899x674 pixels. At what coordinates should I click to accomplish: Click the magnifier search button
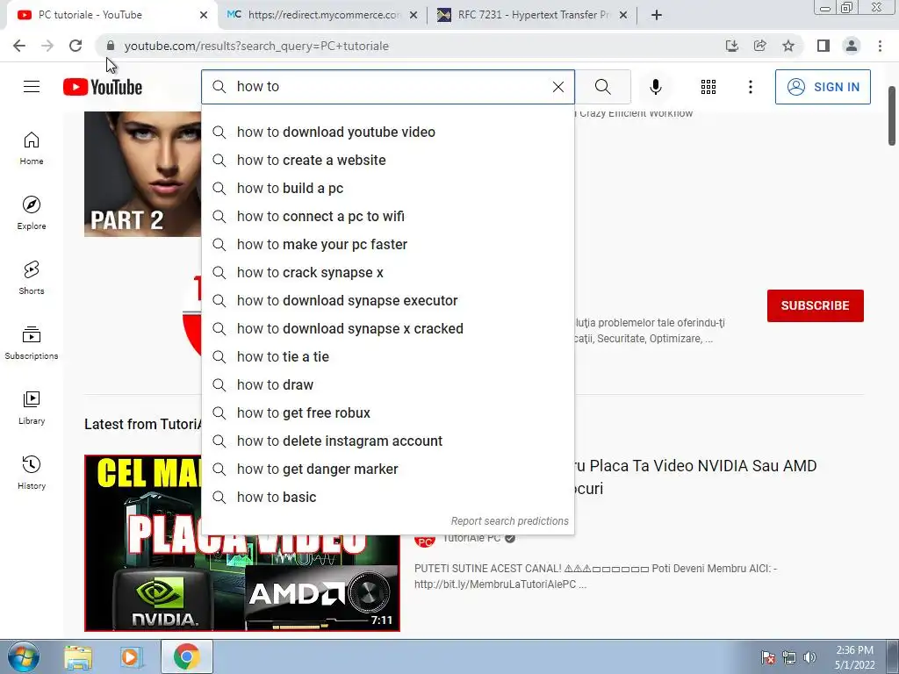click(602, 87)
